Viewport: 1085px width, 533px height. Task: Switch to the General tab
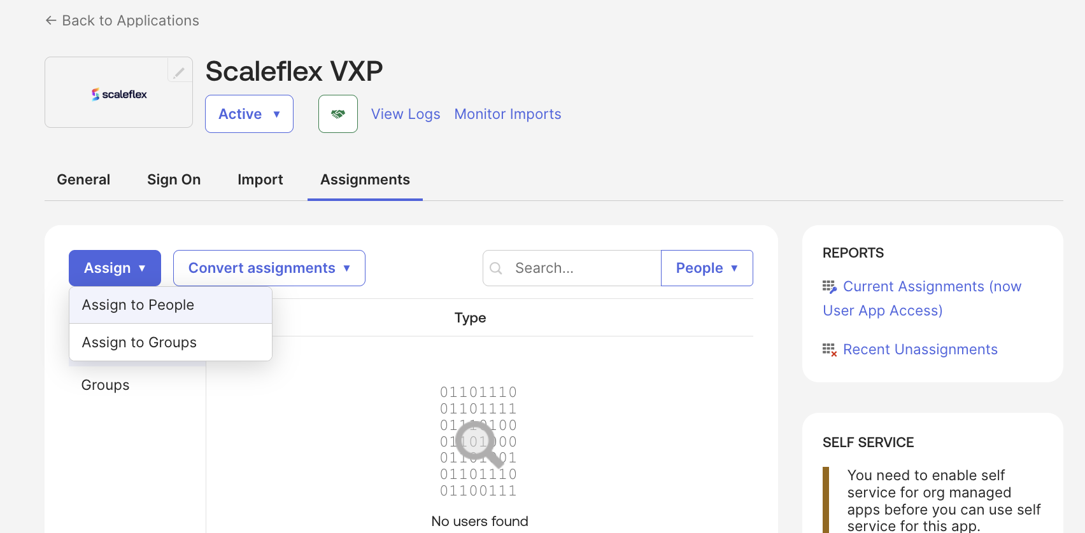point(83,180)
